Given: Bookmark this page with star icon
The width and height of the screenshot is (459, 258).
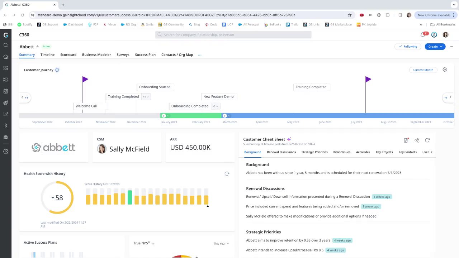Looking at the screenshot, I should tap(350, 15).
